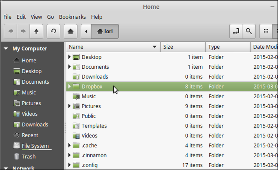Reload the current folder view
The height and width of the screenshot is (170, 278).
53,31
